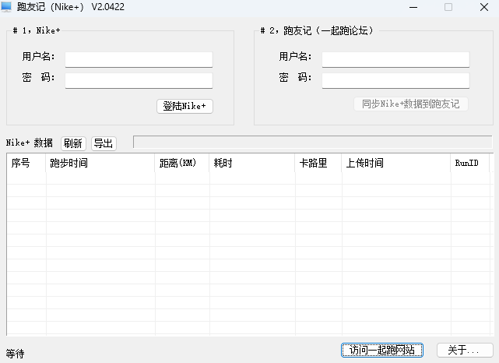The width and height of the screenshot is (499, 363).
Task: Click 同步Nike+数据到跑友记 button
Action: 411,104
